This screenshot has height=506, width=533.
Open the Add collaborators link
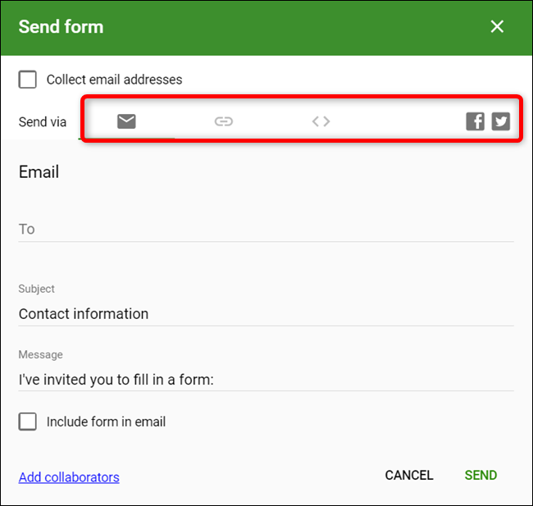tap(69, 477)
